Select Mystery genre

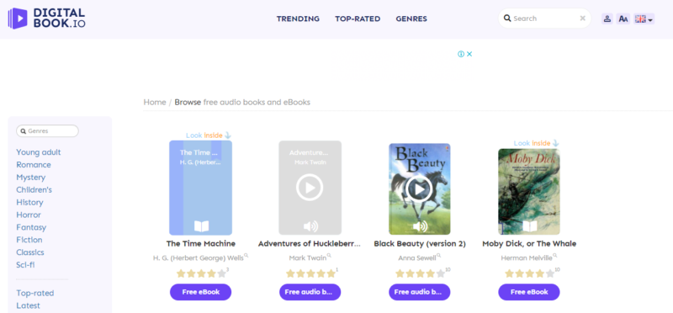pos(31,178)
